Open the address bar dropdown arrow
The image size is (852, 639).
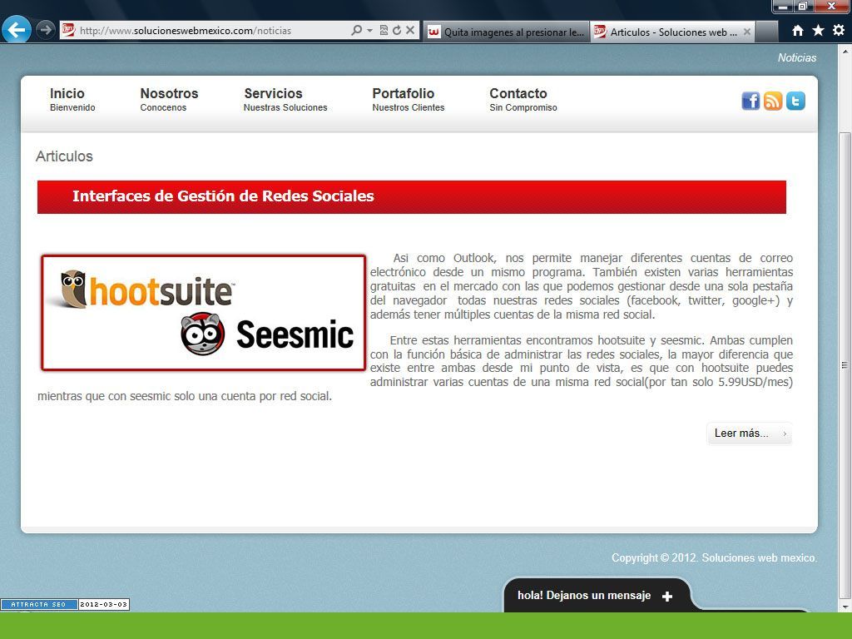pyautogui.click(x=370, y=31)
